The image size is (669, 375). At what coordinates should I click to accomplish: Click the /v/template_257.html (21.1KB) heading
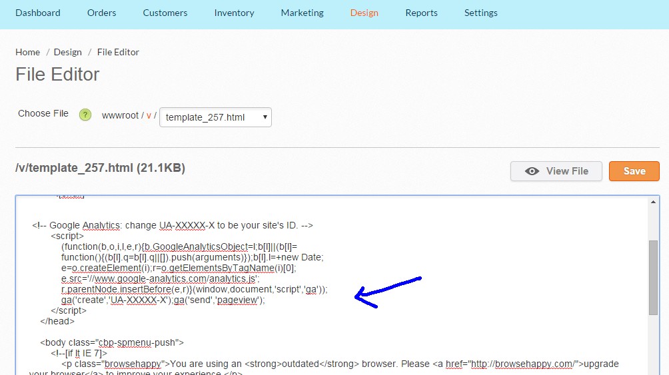(x=100, y=168)
